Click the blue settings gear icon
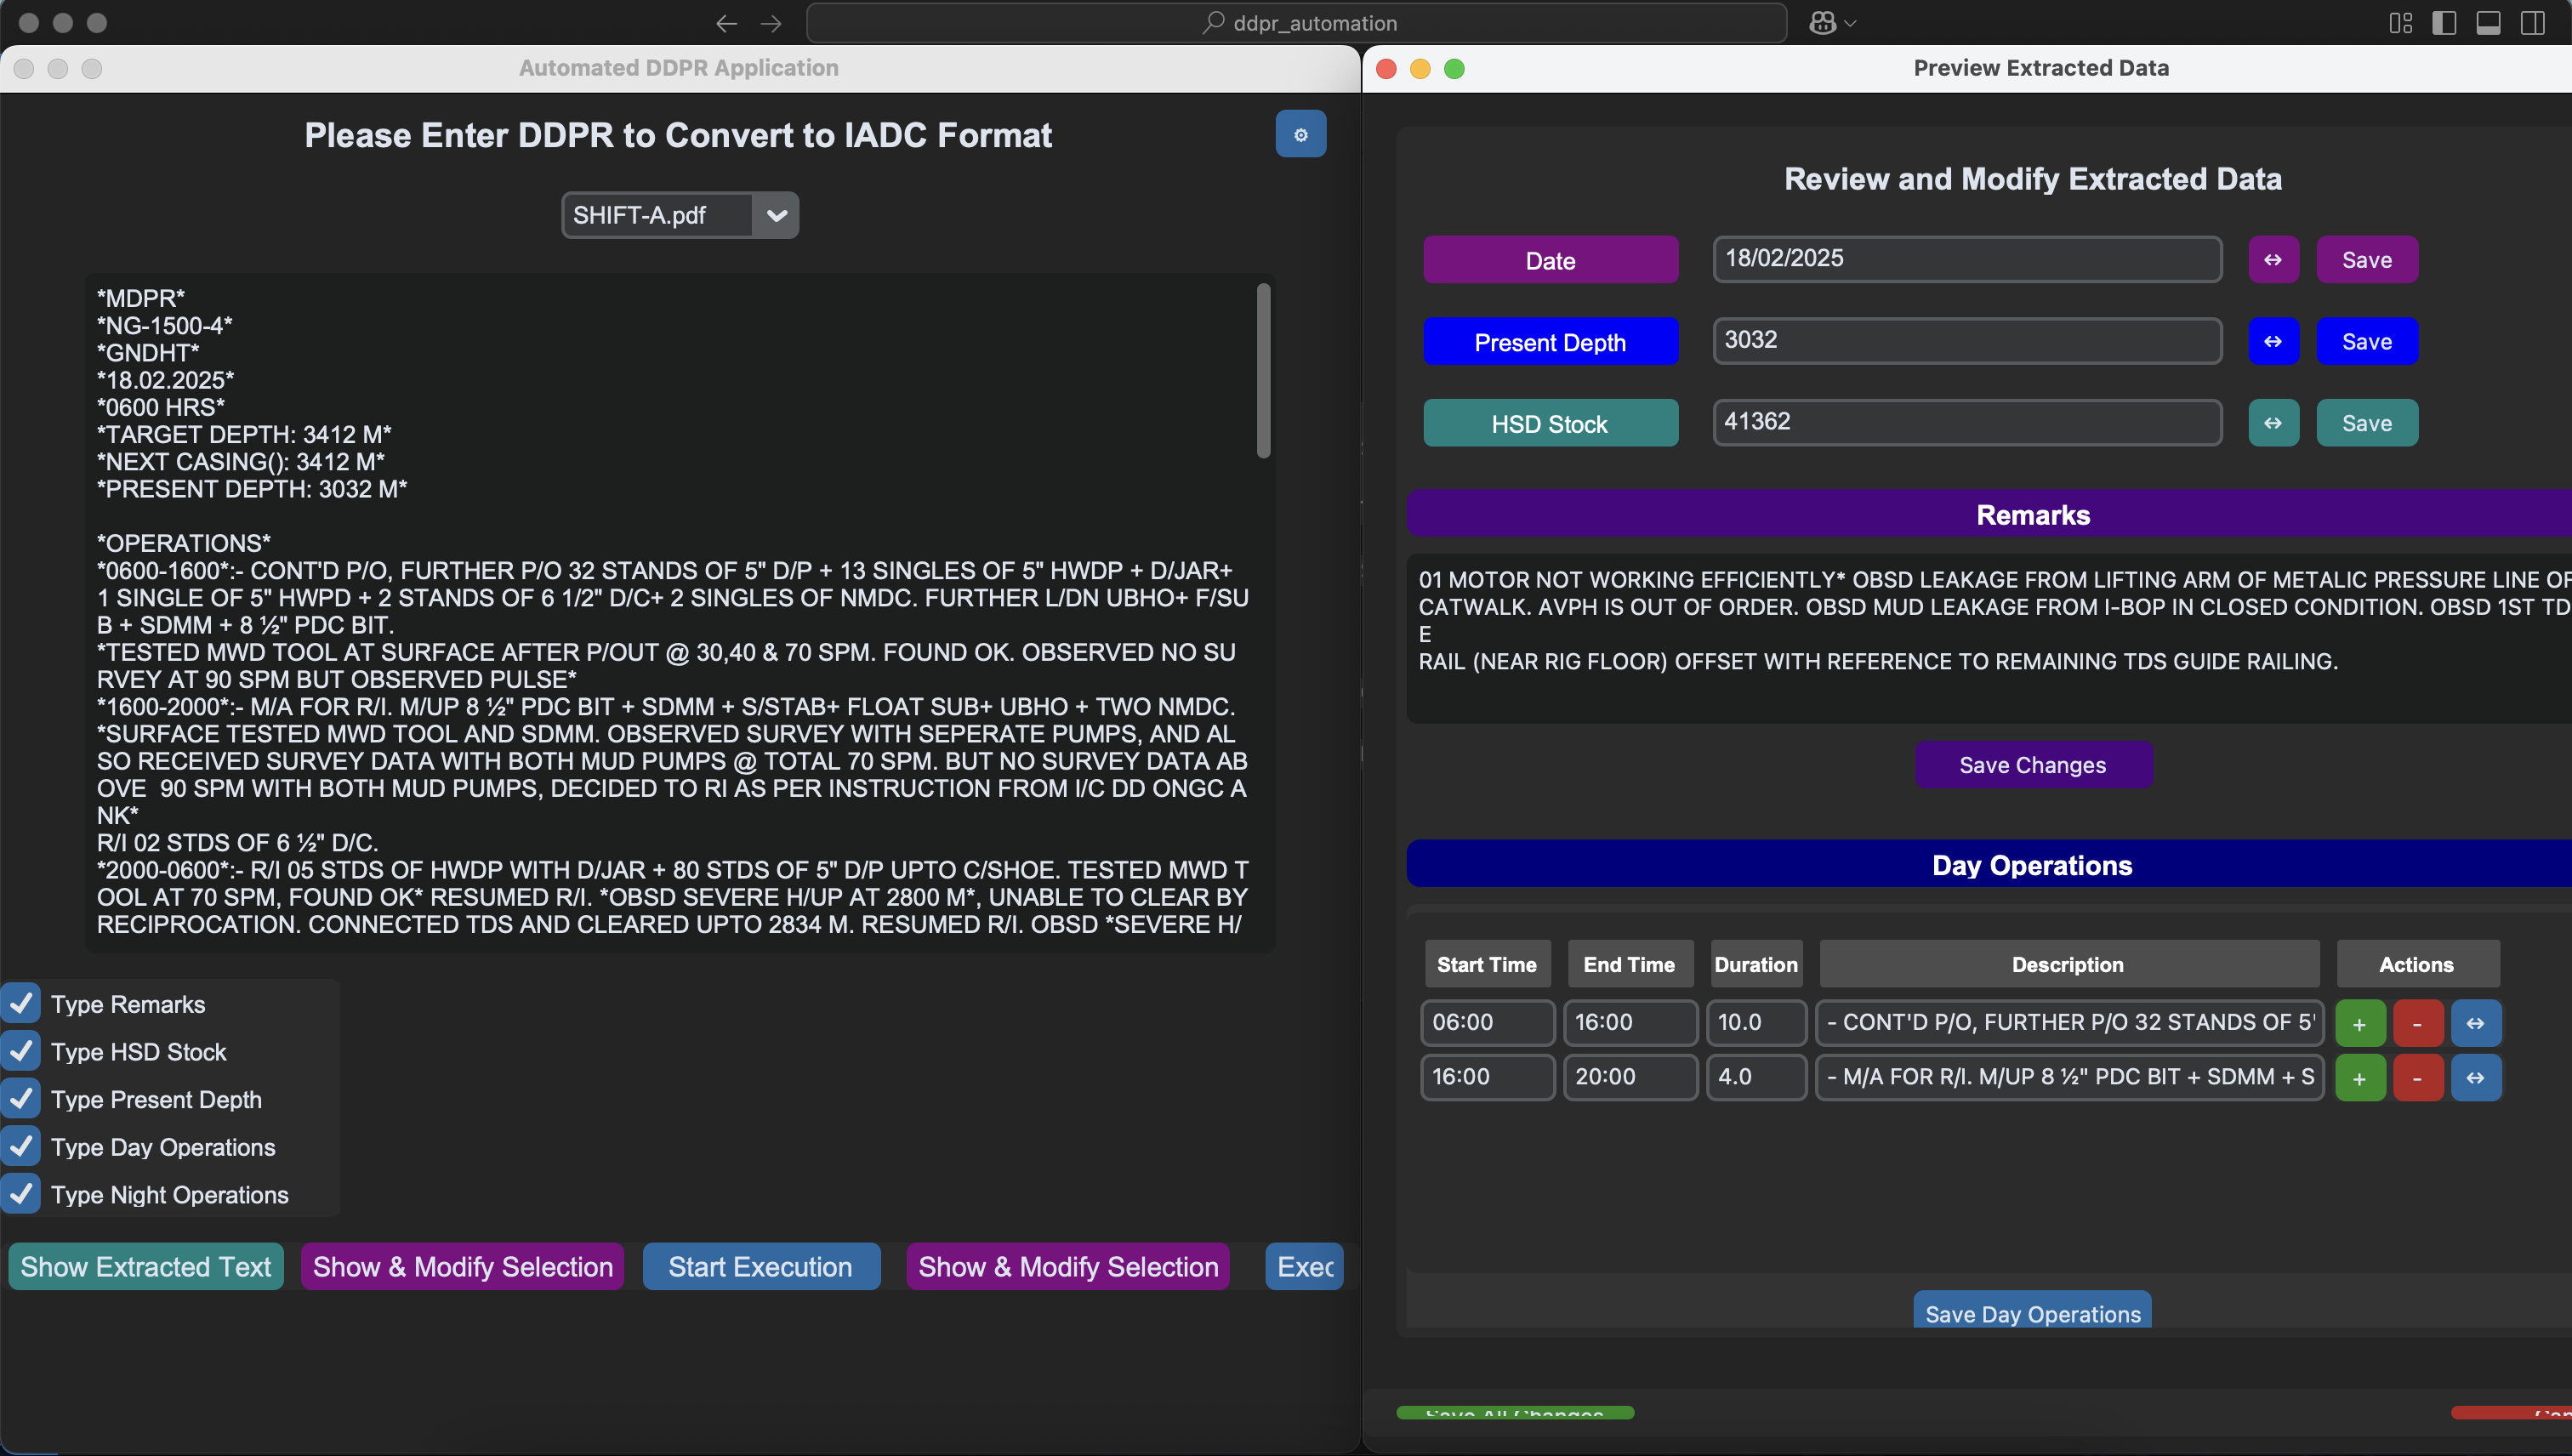The width and height of the screenshot is (2572, 1456). tap(1300, 134)
